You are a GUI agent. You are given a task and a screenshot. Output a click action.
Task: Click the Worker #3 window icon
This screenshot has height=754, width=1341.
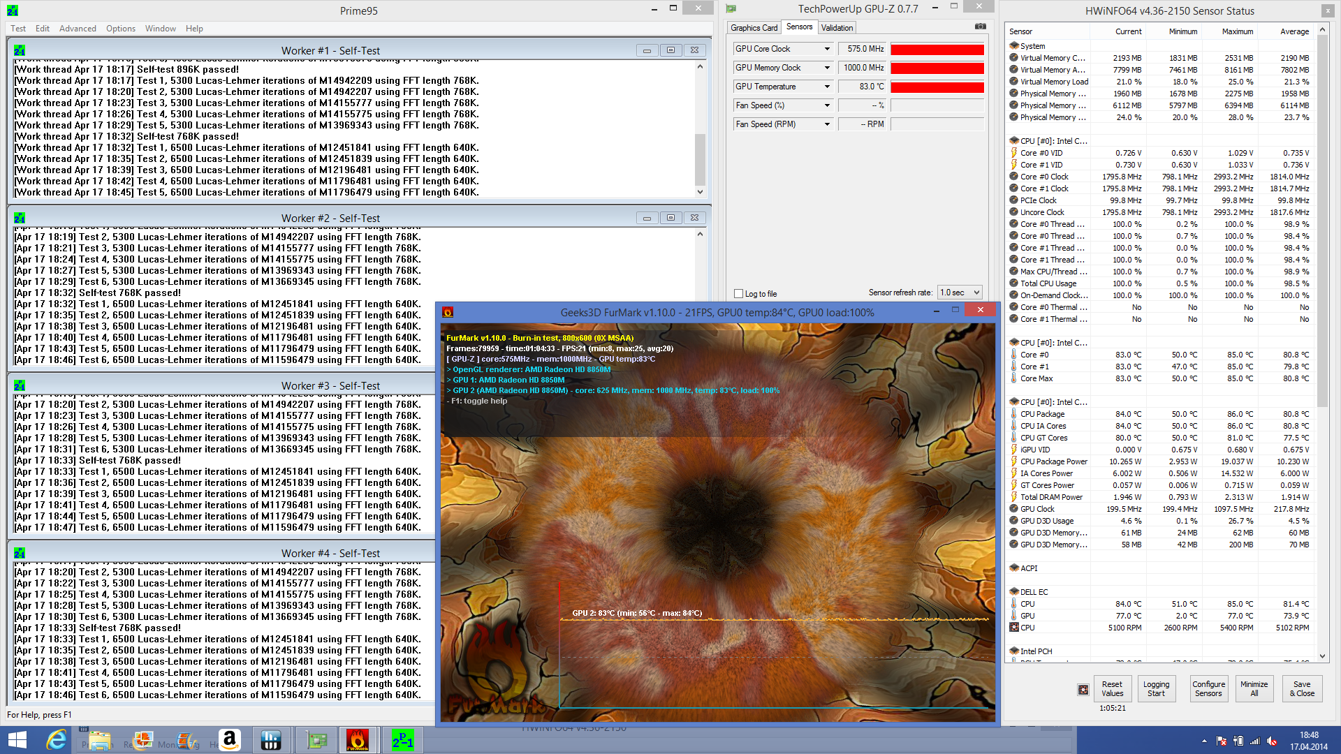coord(20,385)
